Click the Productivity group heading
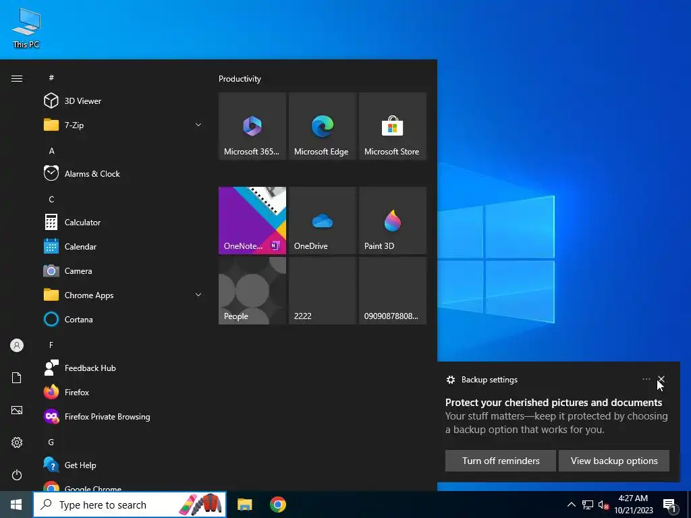This screenshot has height=518, width=691. coord(240,79)
